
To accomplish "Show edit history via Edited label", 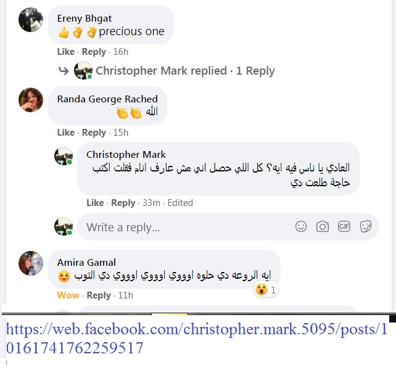I will tap(180, 203).
